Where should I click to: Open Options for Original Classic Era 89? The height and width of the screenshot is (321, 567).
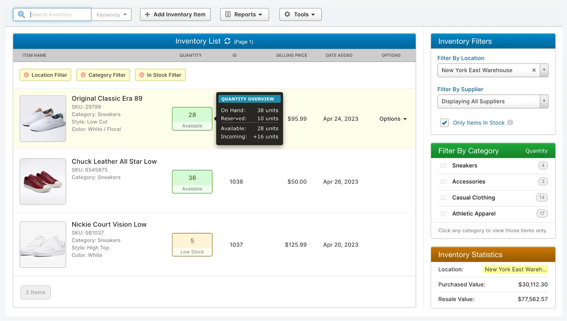click(393, 119)
